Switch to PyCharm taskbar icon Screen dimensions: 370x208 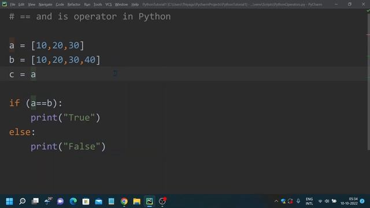click(149, 201)
